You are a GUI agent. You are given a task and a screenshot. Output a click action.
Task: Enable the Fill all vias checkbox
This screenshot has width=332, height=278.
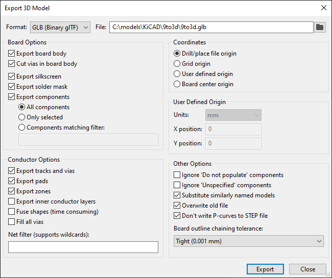click(x=12, y=222)
